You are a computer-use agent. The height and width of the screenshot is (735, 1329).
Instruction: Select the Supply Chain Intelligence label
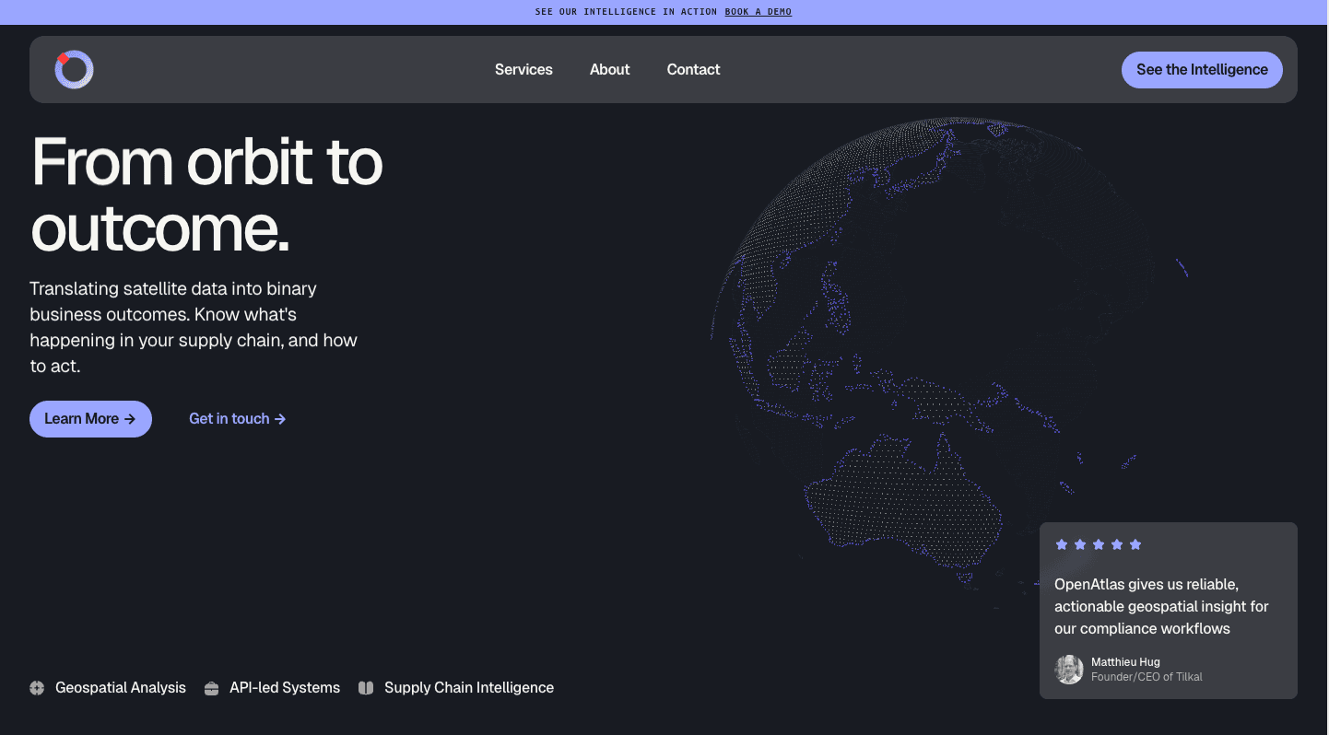tap(469, 688)
